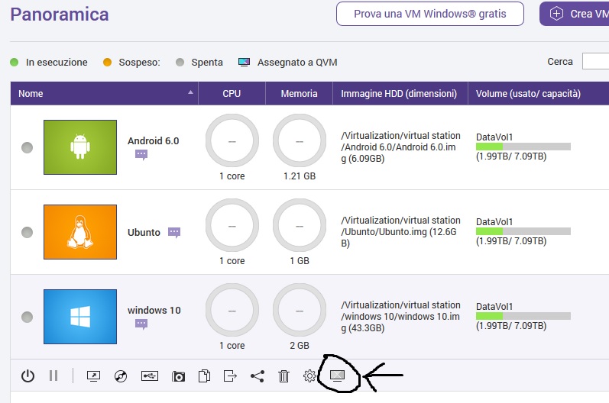Select the windows 10 VM thumbnail
Image resolution: width=609 pixels, height=403 pixels.
coord(80,316)
